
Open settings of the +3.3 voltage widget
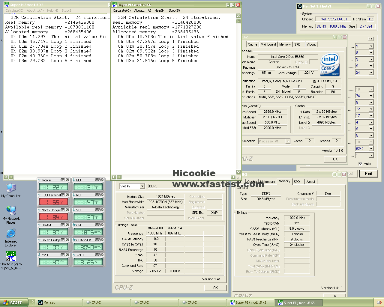pos(97,255)
